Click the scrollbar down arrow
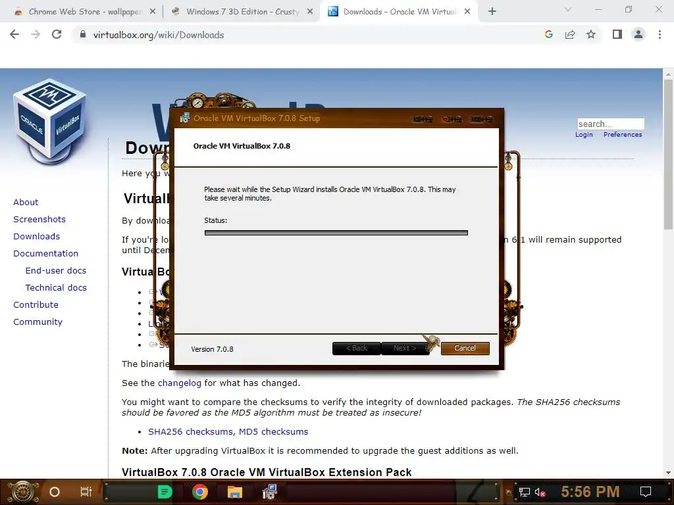Viewport: 674px width, 505px height. click(x=668, y=473)
